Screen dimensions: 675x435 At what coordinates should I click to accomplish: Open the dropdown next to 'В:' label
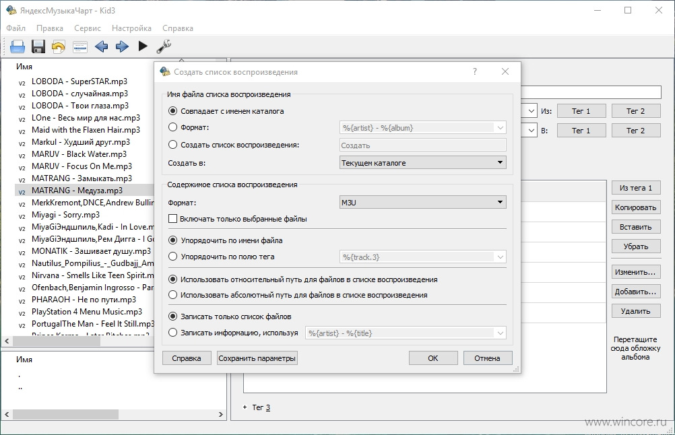click(x=530, y=131)
